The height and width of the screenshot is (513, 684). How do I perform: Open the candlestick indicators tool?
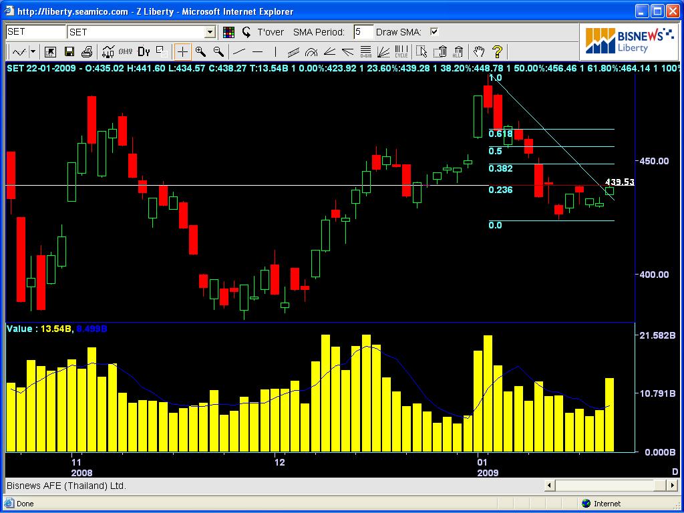point(108,52)
